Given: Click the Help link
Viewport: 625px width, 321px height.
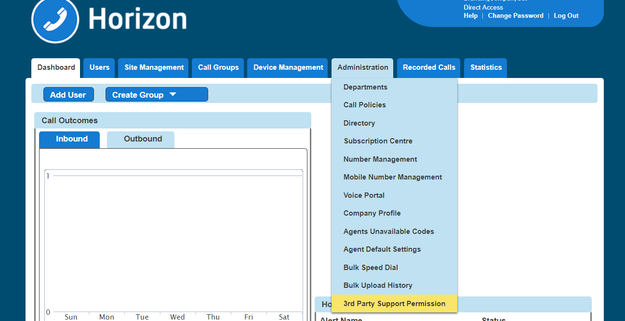Looking at the screenshot, I should (x=470, y=16).
